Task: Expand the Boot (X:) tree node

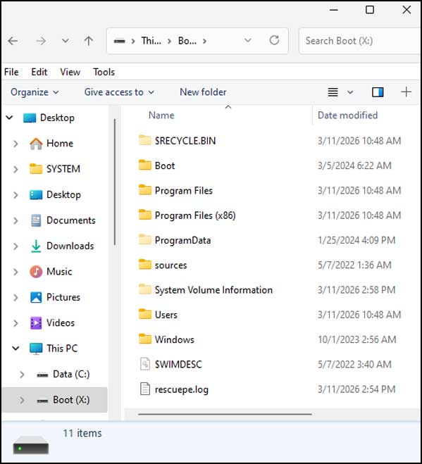Action: tap(22, 401)
